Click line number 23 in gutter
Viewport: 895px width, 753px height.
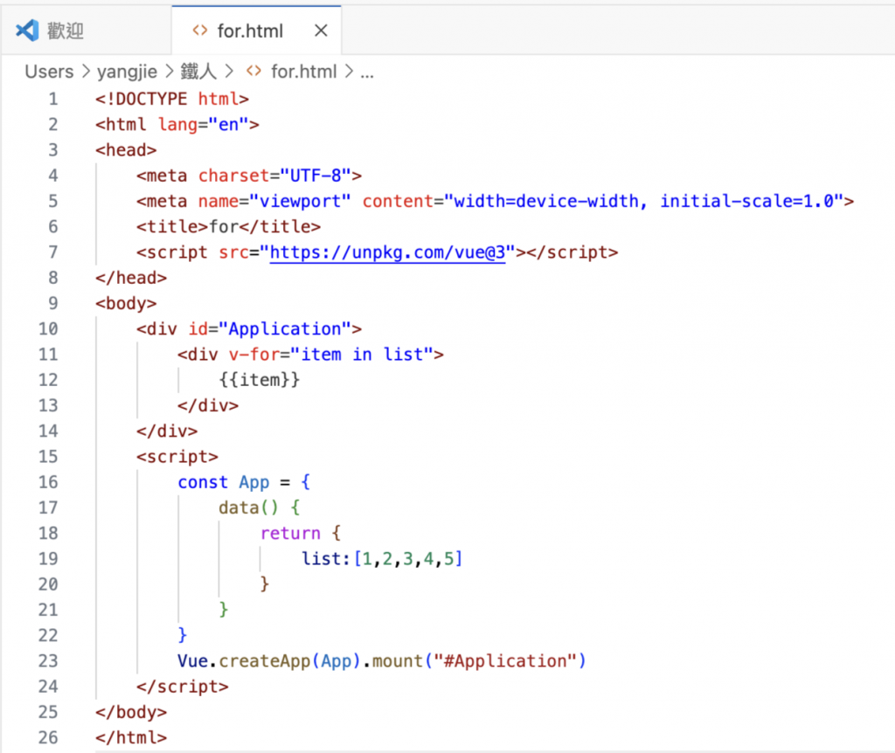point(48,661)
